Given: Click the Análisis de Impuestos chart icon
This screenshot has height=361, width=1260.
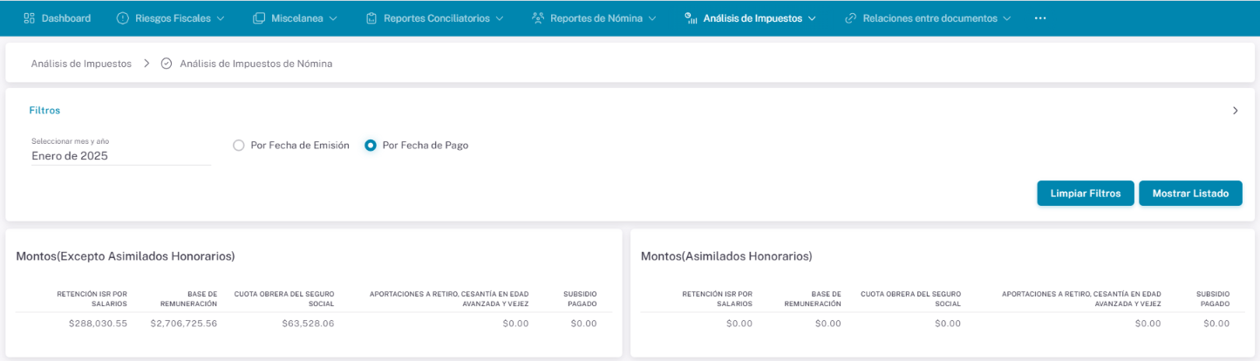Looking at the screenshot, I should [691, 18].
